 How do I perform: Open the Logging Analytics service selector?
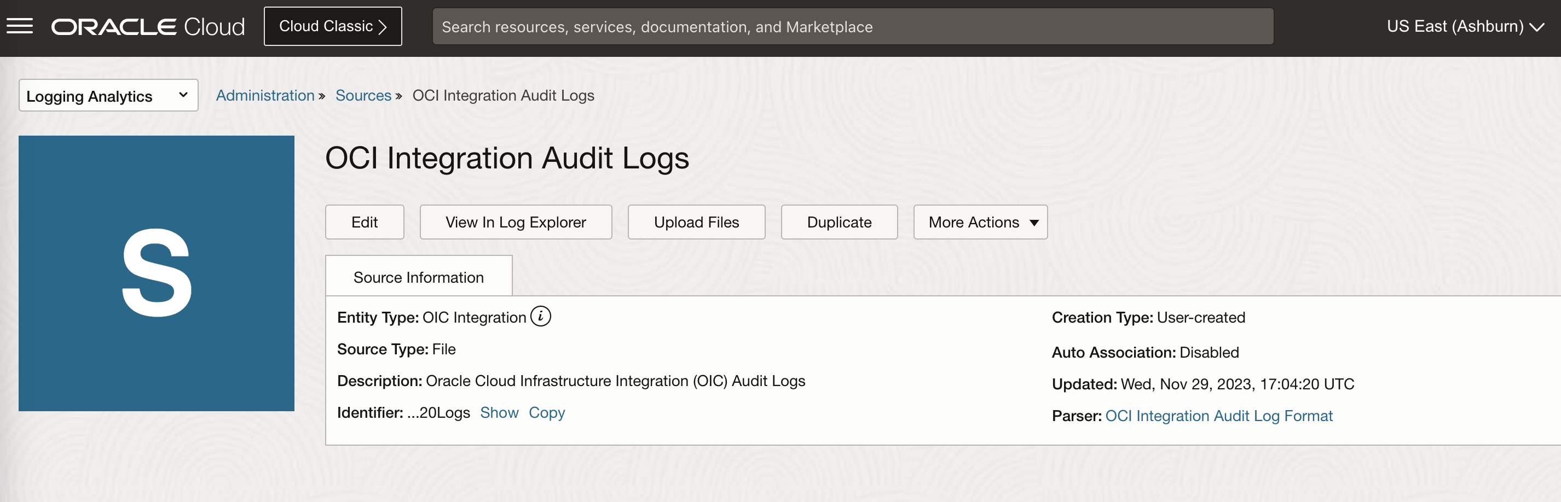[108, 95]
